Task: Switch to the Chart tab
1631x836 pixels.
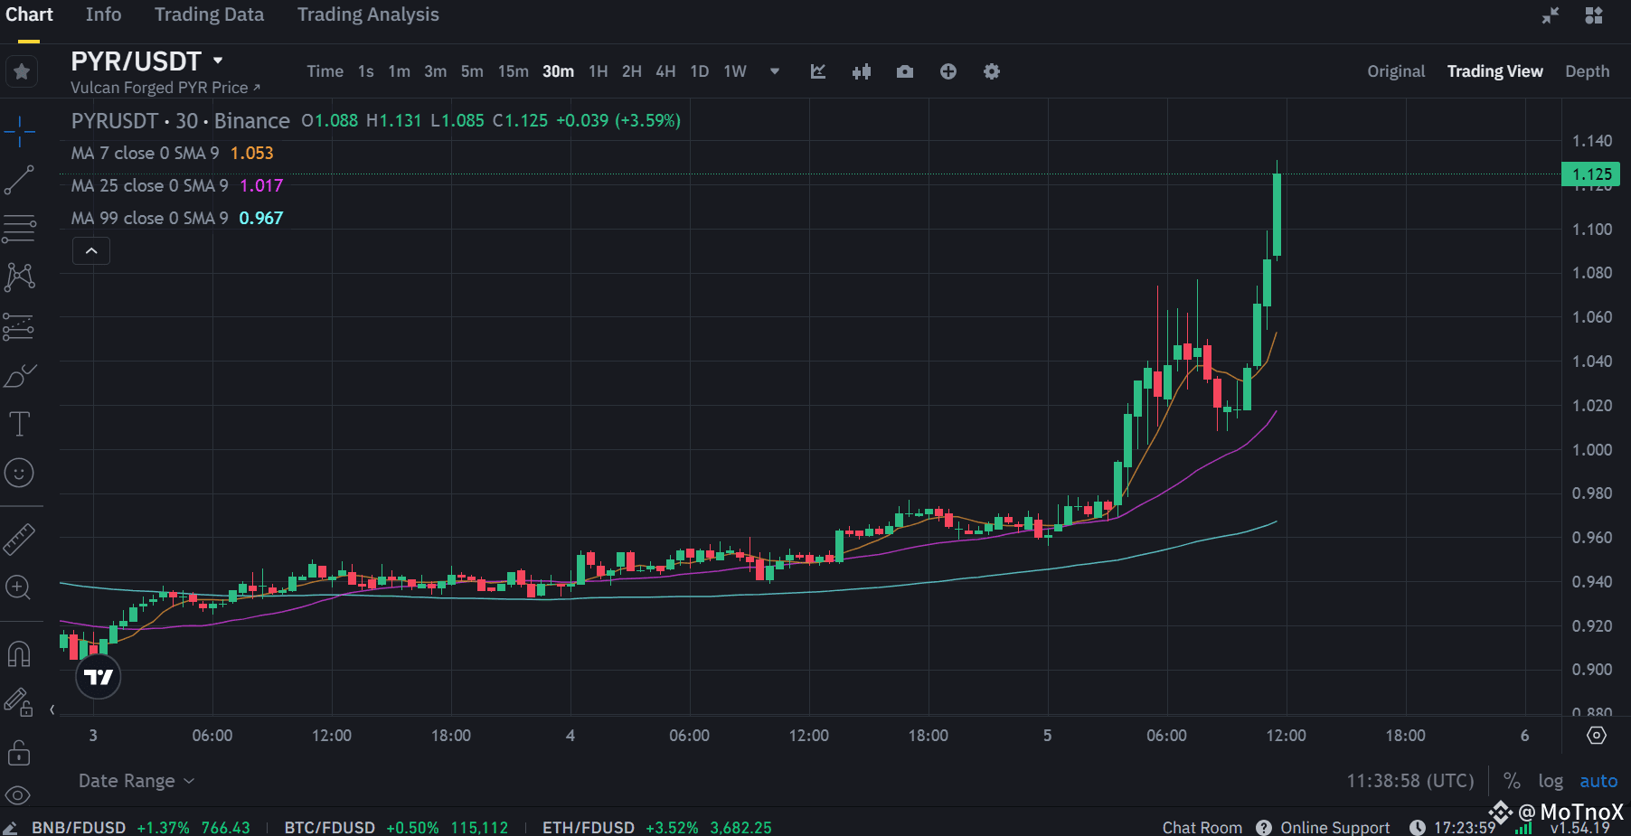Action: pyautogui.click(x=29, y=14)
